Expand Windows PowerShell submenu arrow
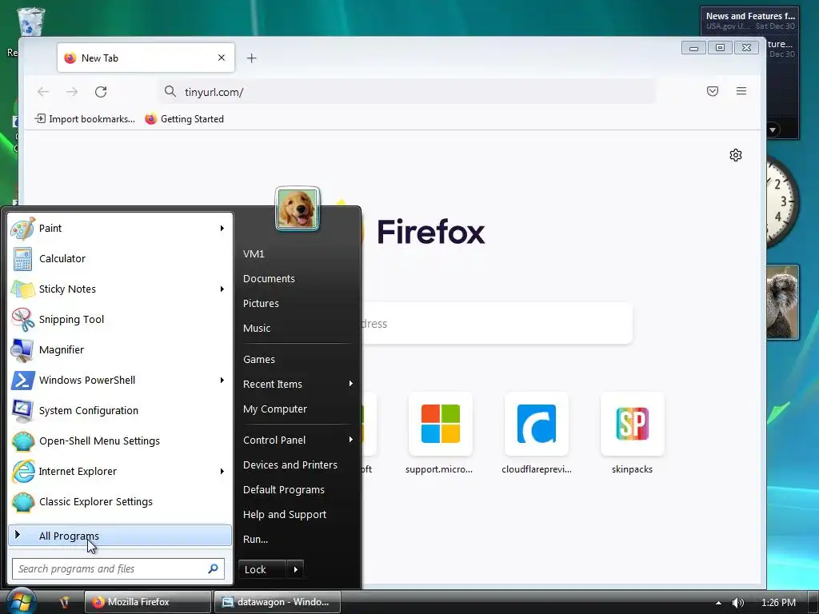 [222, 380]
